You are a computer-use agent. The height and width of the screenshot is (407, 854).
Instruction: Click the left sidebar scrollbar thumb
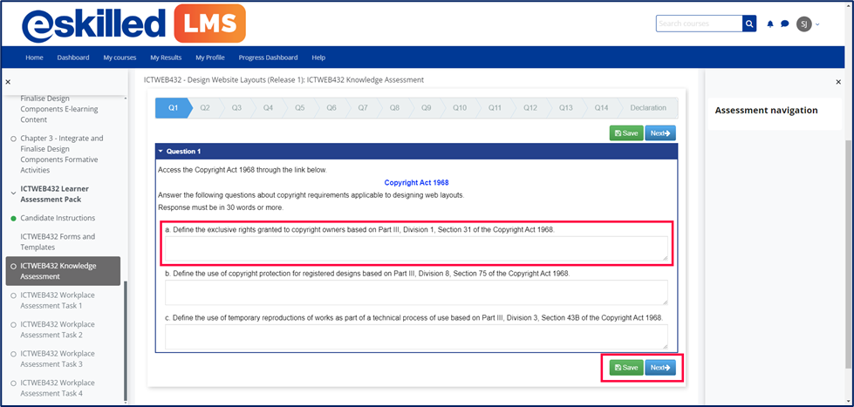pos(126,341)
